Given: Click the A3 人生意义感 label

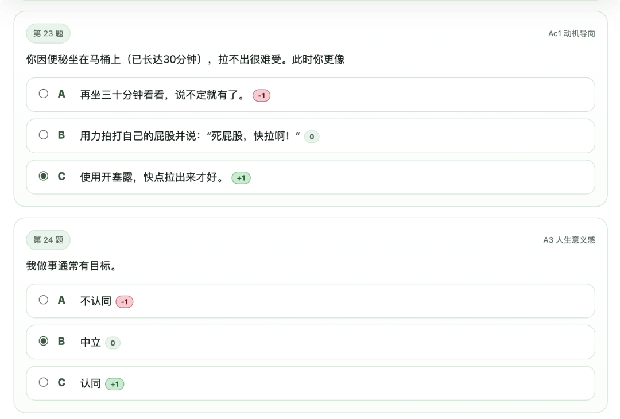Looking at the screenshot, I should click(x=569, y=240).
